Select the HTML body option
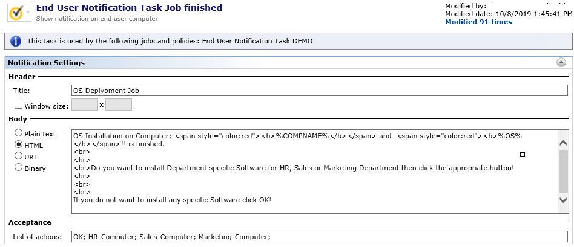 19,145
